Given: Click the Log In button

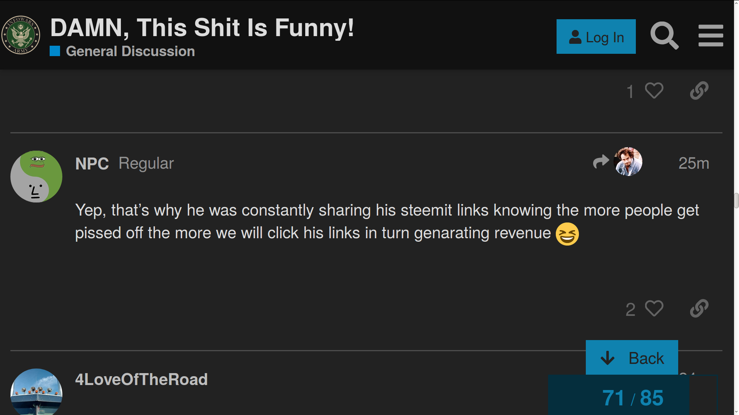Looking at the screenshot, I should [596, 37].
